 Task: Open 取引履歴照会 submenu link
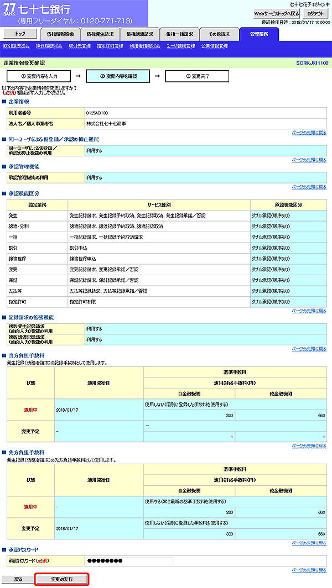pos(17,46)
